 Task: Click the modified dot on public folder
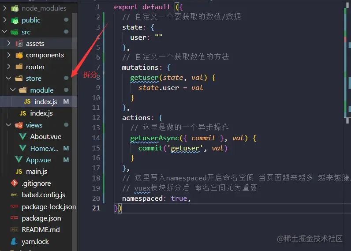(66, 20)
